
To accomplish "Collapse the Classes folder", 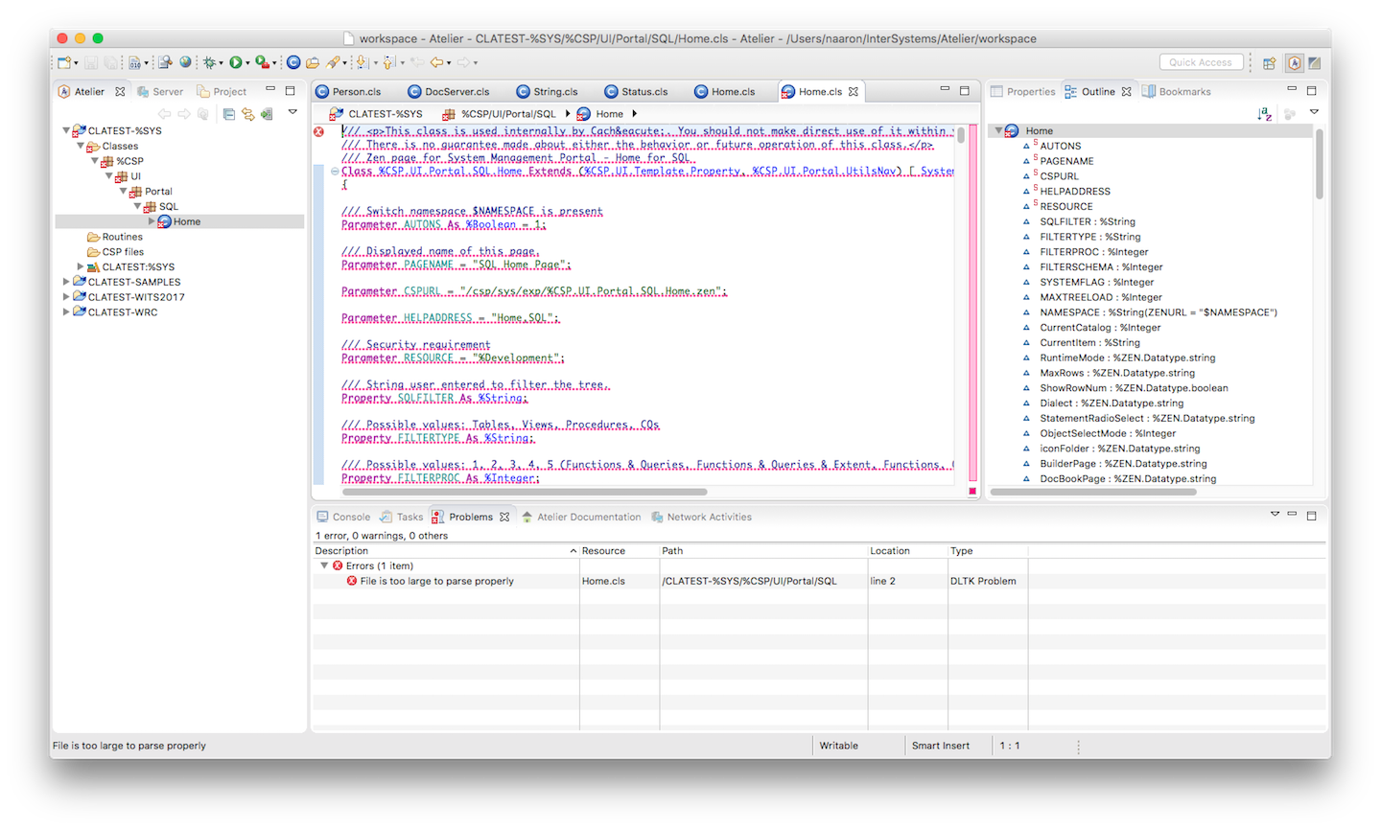I will tap(81, 146).
